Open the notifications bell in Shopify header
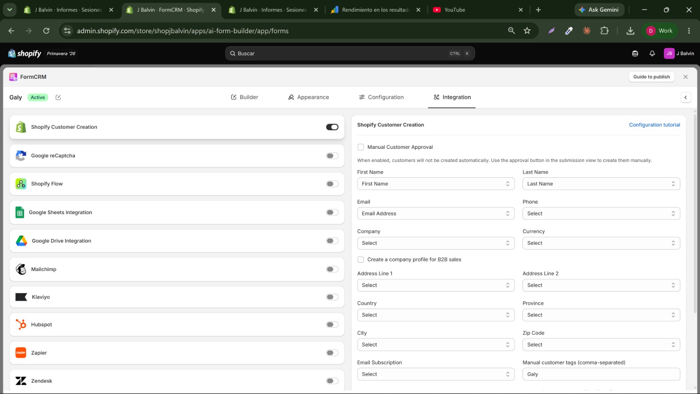Image resolution: width=700 pixels, height=394 pixels. 652,53
